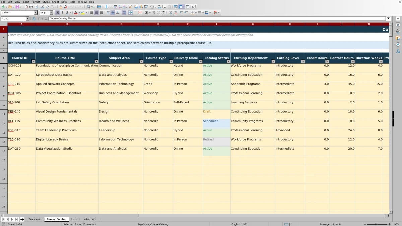The width and height of the screenshot is (402, 226).
Task: Toggle the AutoFilter funnel icon
Action: (130, 7)
